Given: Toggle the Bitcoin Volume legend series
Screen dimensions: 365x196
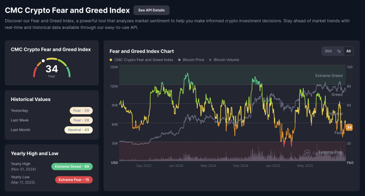Looking at the screenshot, I should [224, 60].
